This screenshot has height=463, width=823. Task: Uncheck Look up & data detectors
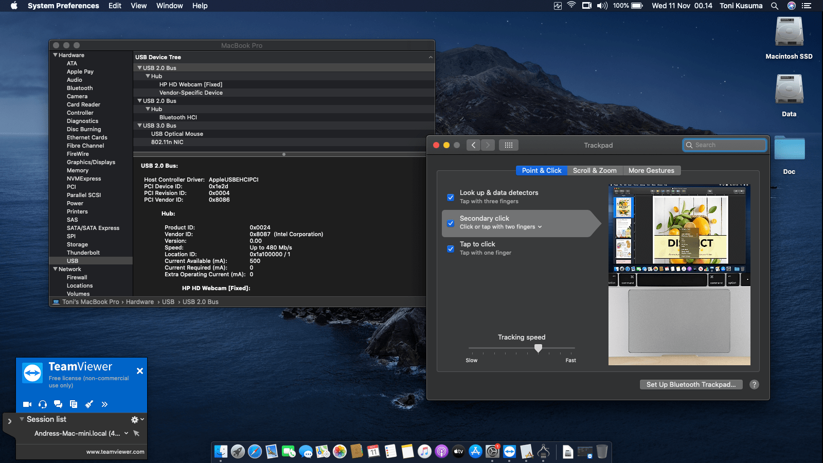pos(451,197)
